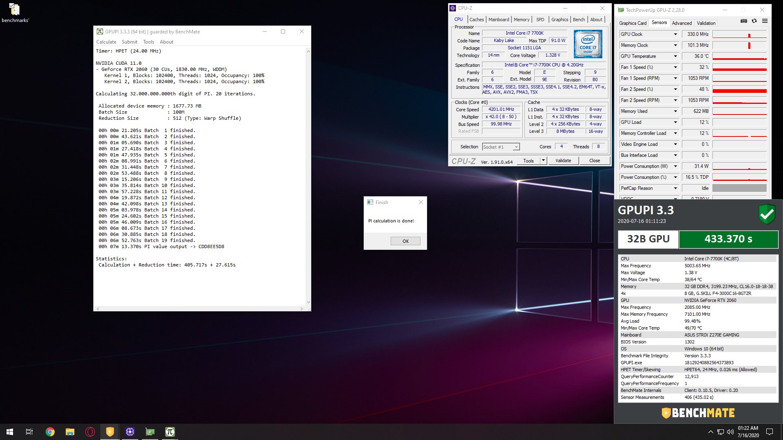Switch to CPU-Z Bench tab
Screen dimensions: 783x440
coord(579,20)
